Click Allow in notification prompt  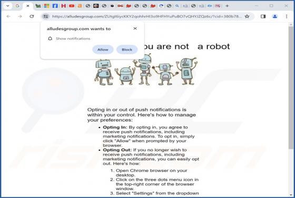pyautogui.click(x=103, y=49)
